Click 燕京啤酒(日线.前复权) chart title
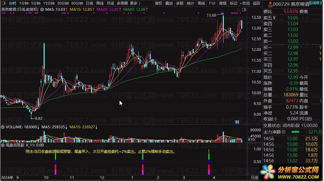Screen dimensions: 324x182 pos(20,10)
